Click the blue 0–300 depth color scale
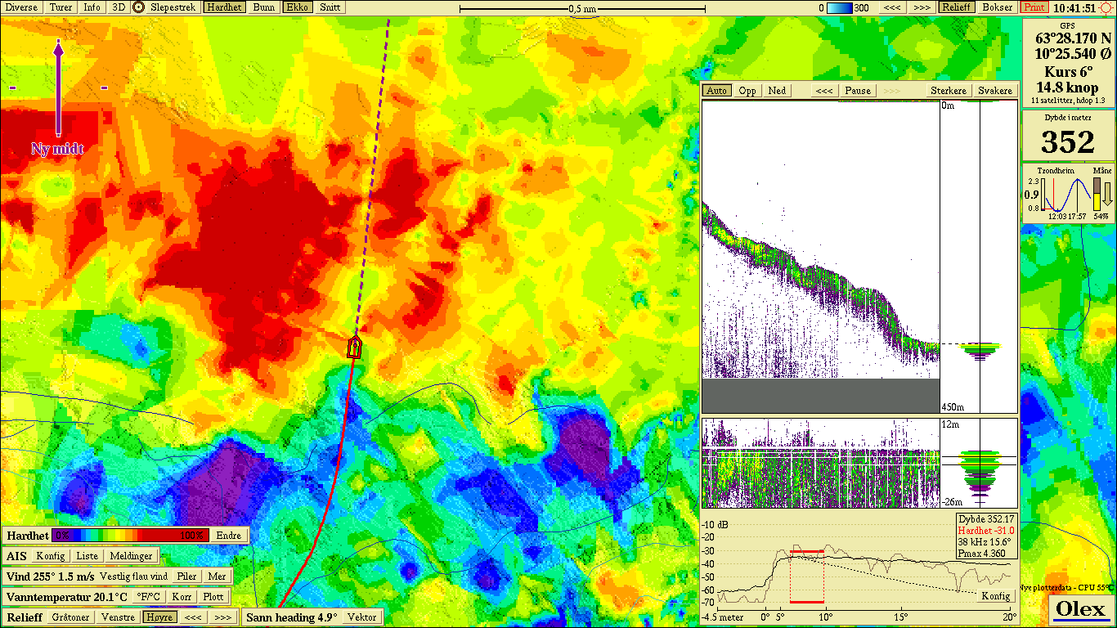The image size is (1117, 628). point(840,7)
